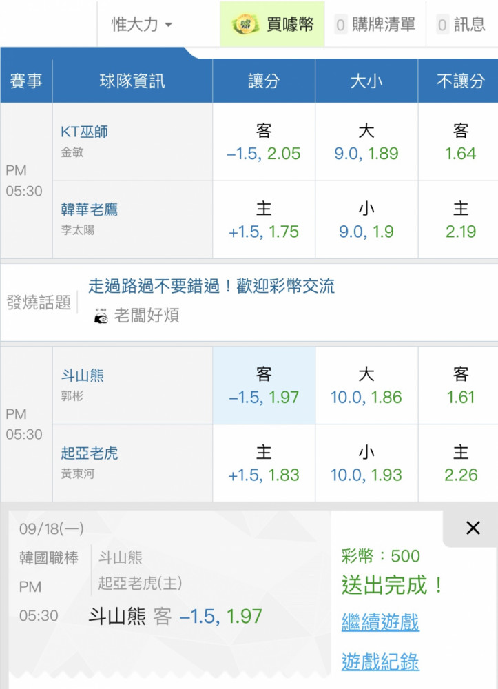The image size is (498, 689).
Task: Open the 購牌清單 cart tab
Action: (x=375, y=25)
